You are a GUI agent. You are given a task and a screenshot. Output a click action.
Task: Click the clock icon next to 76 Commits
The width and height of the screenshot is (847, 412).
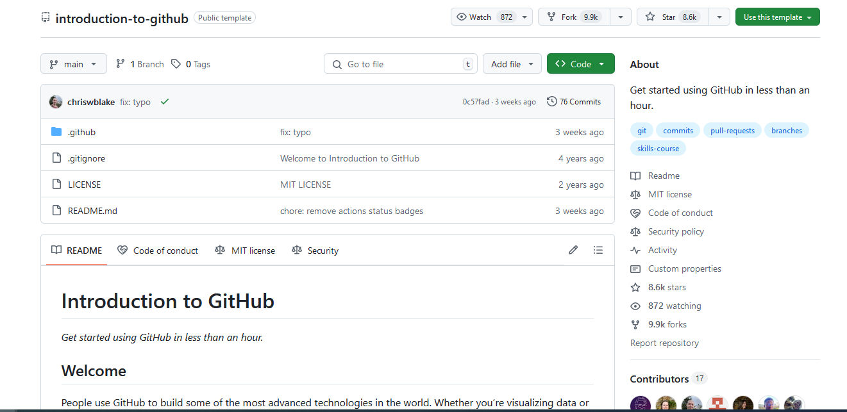(551, 101)
